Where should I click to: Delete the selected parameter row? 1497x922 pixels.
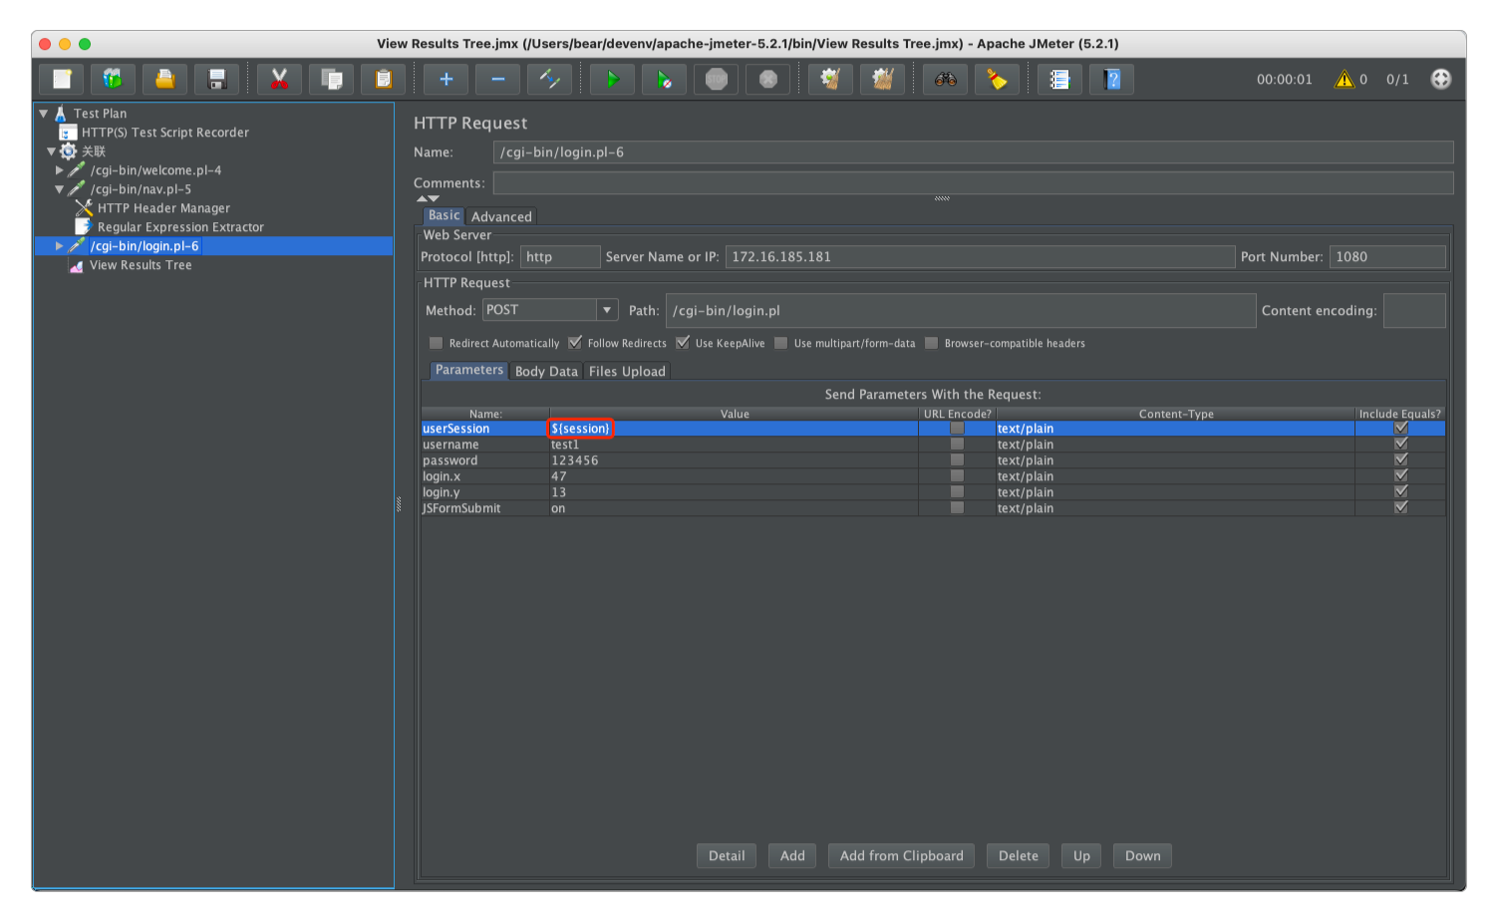point(1019,855)
